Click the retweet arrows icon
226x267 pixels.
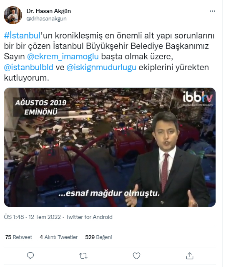click(x=83, y=256)
